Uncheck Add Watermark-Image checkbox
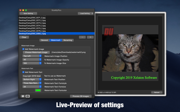180x112 pixels. click(23, 49)
